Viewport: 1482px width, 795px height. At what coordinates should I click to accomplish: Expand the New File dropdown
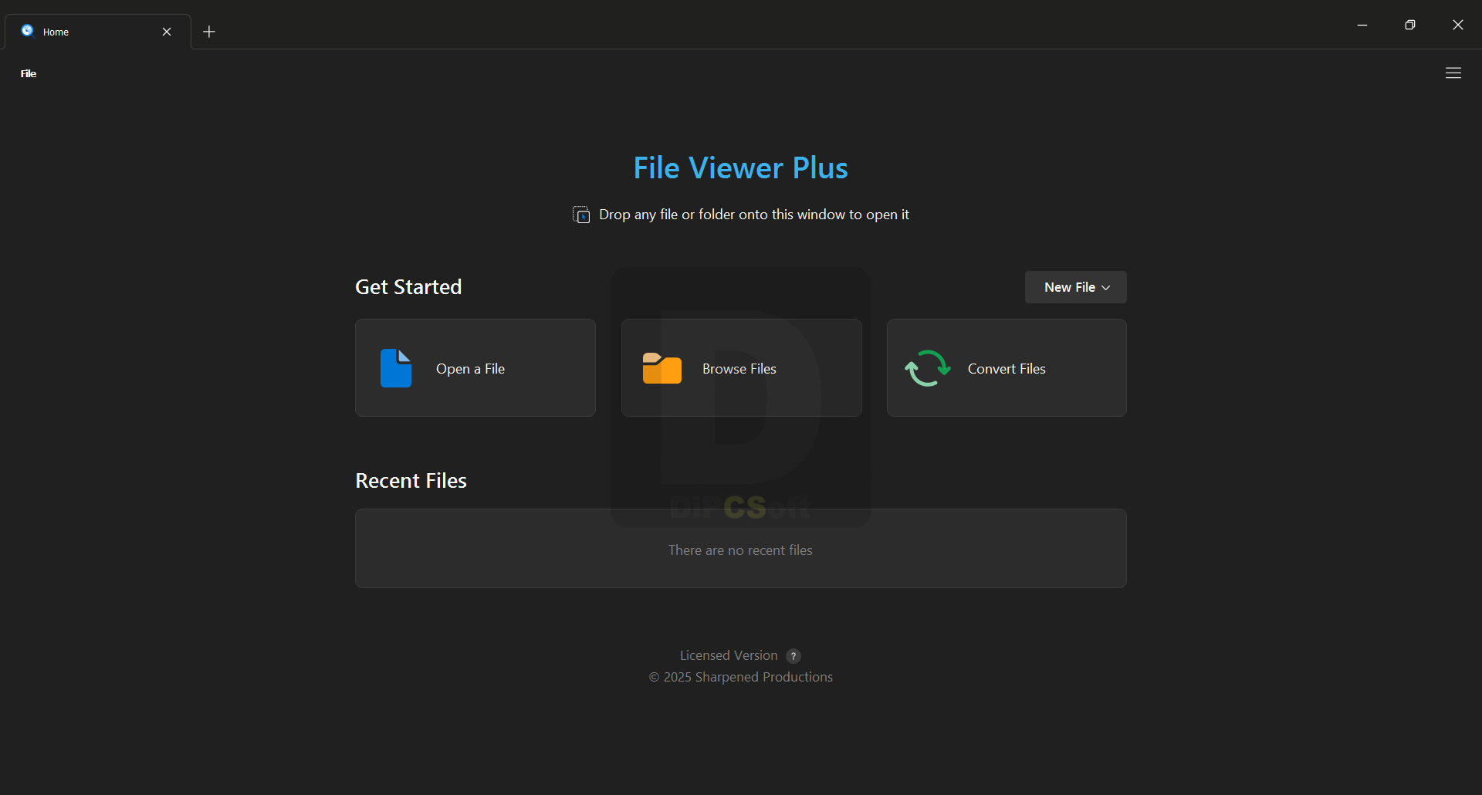point(1076,287)
